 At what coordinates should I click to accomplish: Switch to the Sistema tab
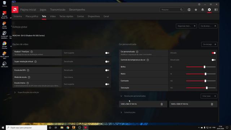(x=18, y=16)
